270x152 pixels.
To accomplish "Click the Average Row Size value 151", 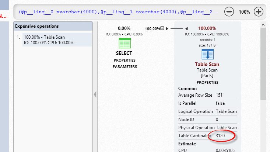I will 219,95.
